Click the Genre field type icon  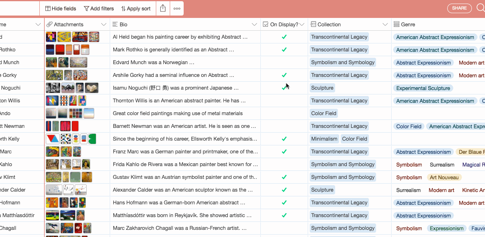coord(396,24)
